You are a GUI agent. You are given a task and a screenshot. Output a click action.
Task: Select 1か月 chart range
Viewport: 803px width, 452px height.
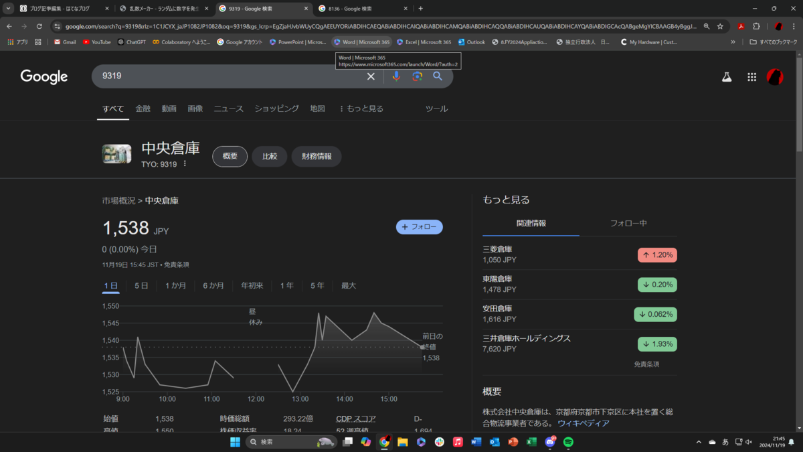tap(176, 285)
